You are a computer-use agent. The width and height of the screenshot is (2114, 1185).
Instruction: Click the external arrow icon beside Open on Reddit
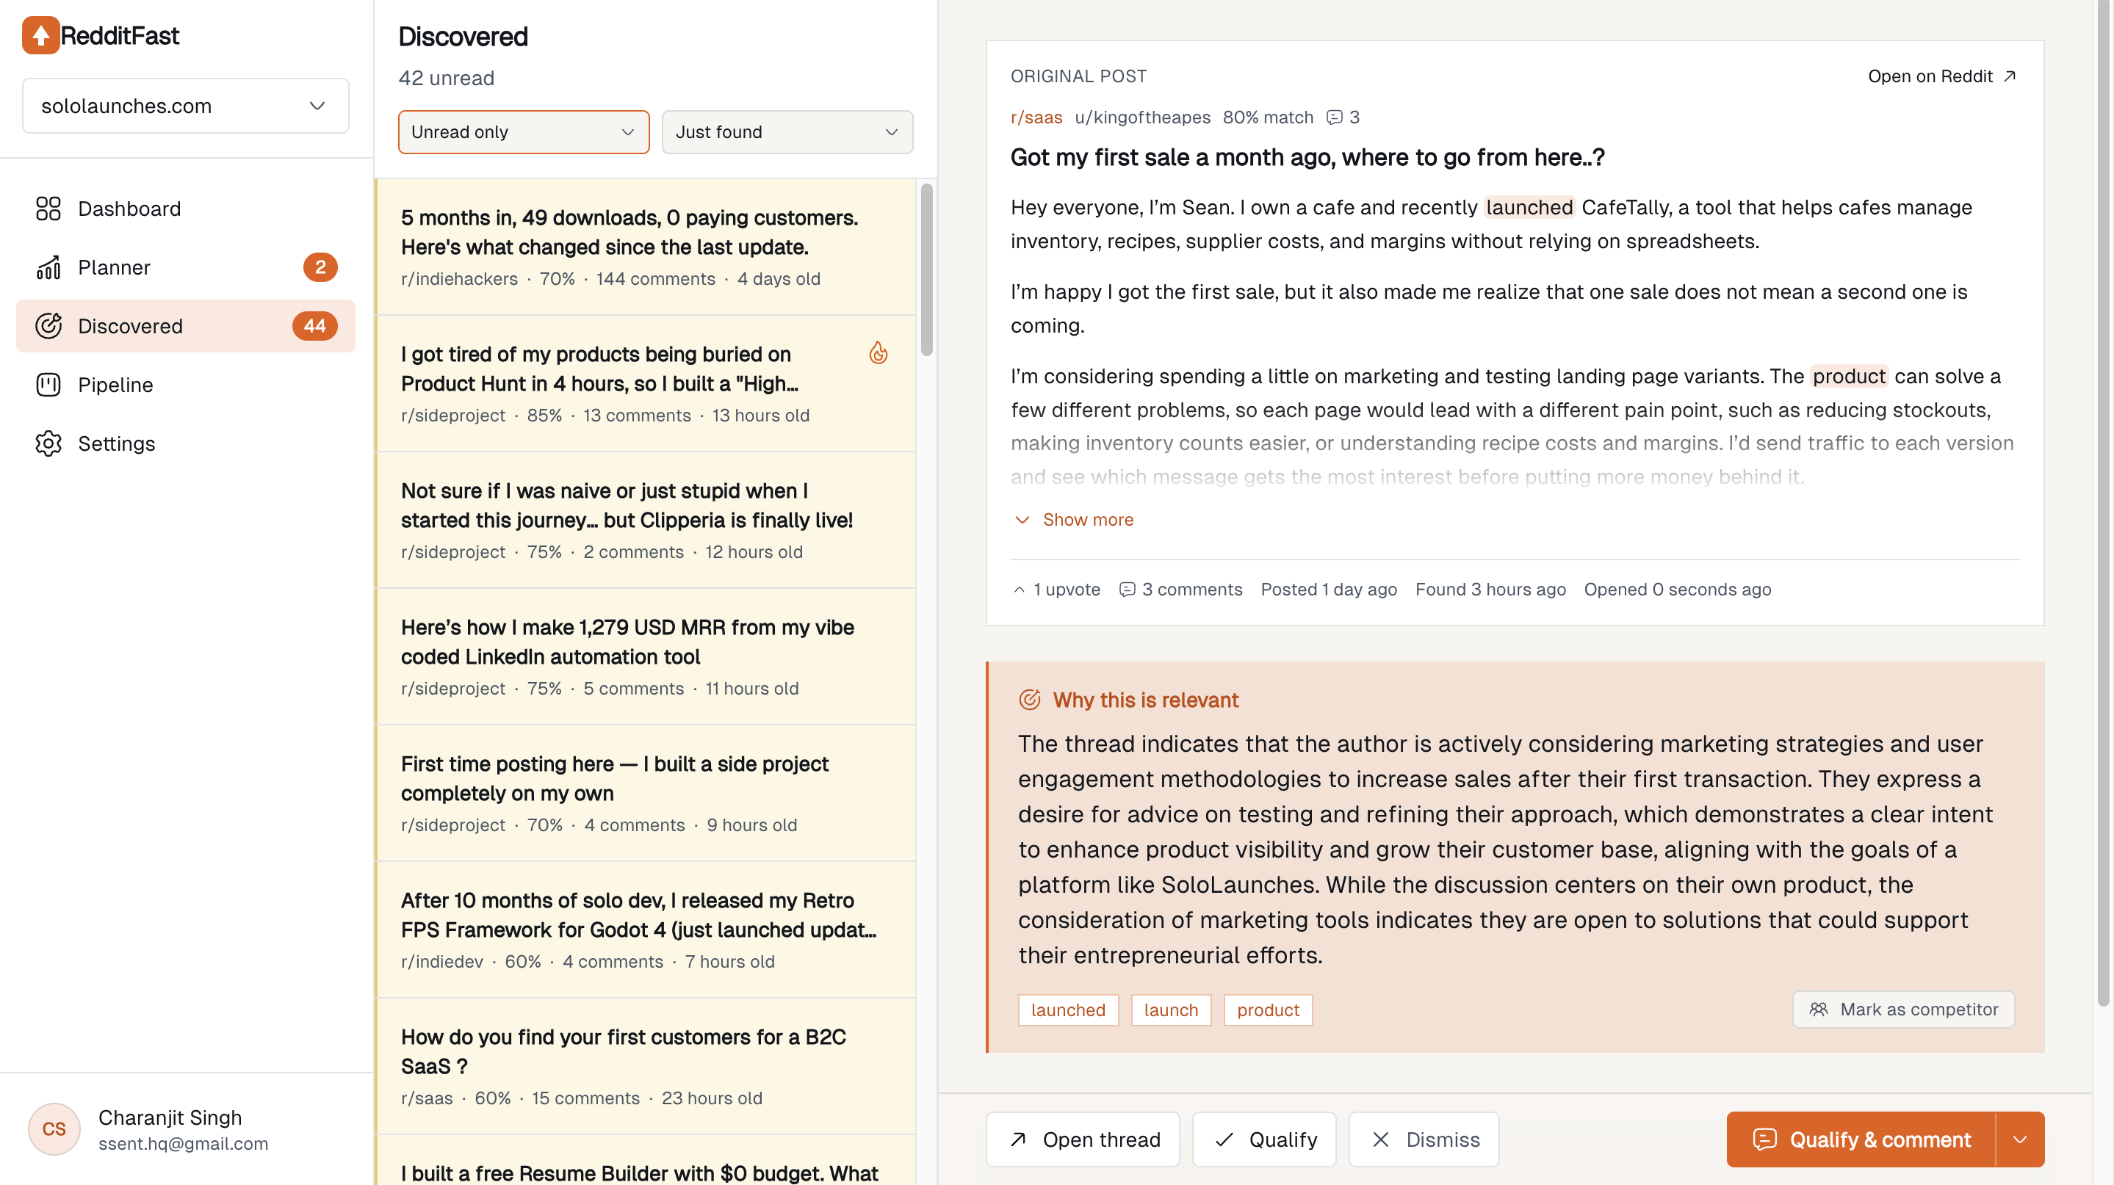click(x=2009, y=76)
